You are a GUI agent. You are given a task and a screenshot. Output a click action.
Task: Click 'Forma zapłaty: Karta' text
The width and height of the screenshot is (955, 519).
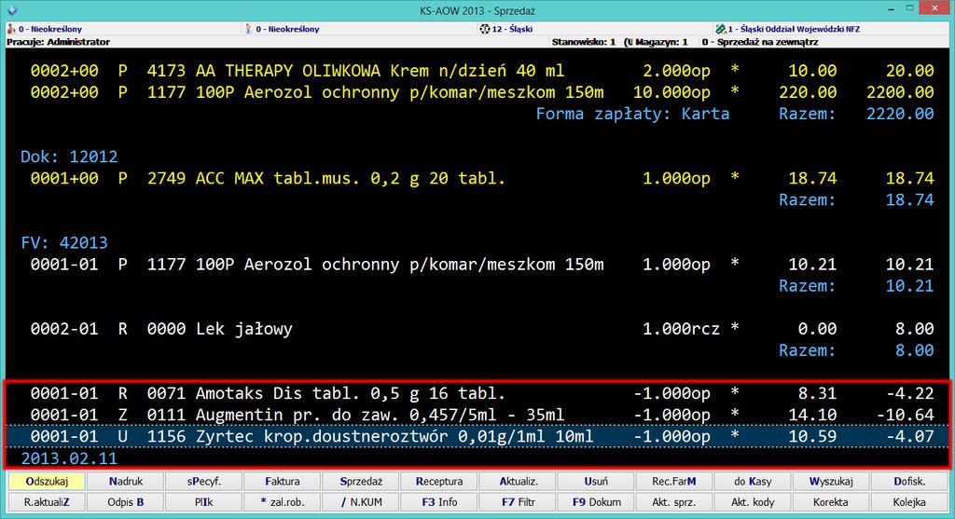point(632,114)
